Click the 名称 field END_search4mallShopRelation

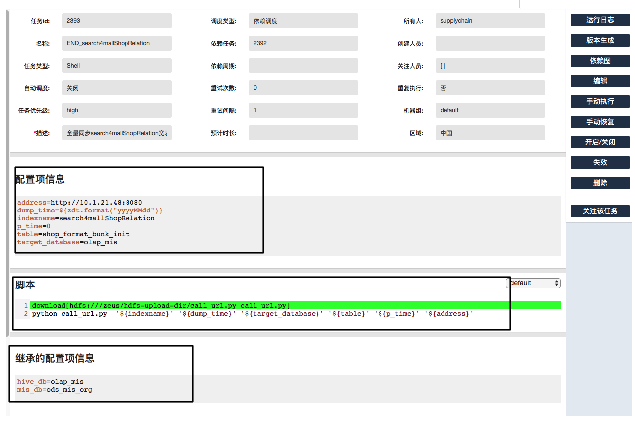click(x=117, y=43)
